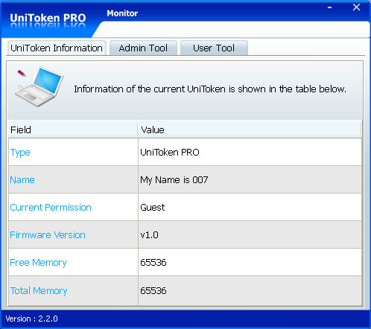
Task: Open the User Tool tab
Action: pyautogui.click(x=214, y=48)
